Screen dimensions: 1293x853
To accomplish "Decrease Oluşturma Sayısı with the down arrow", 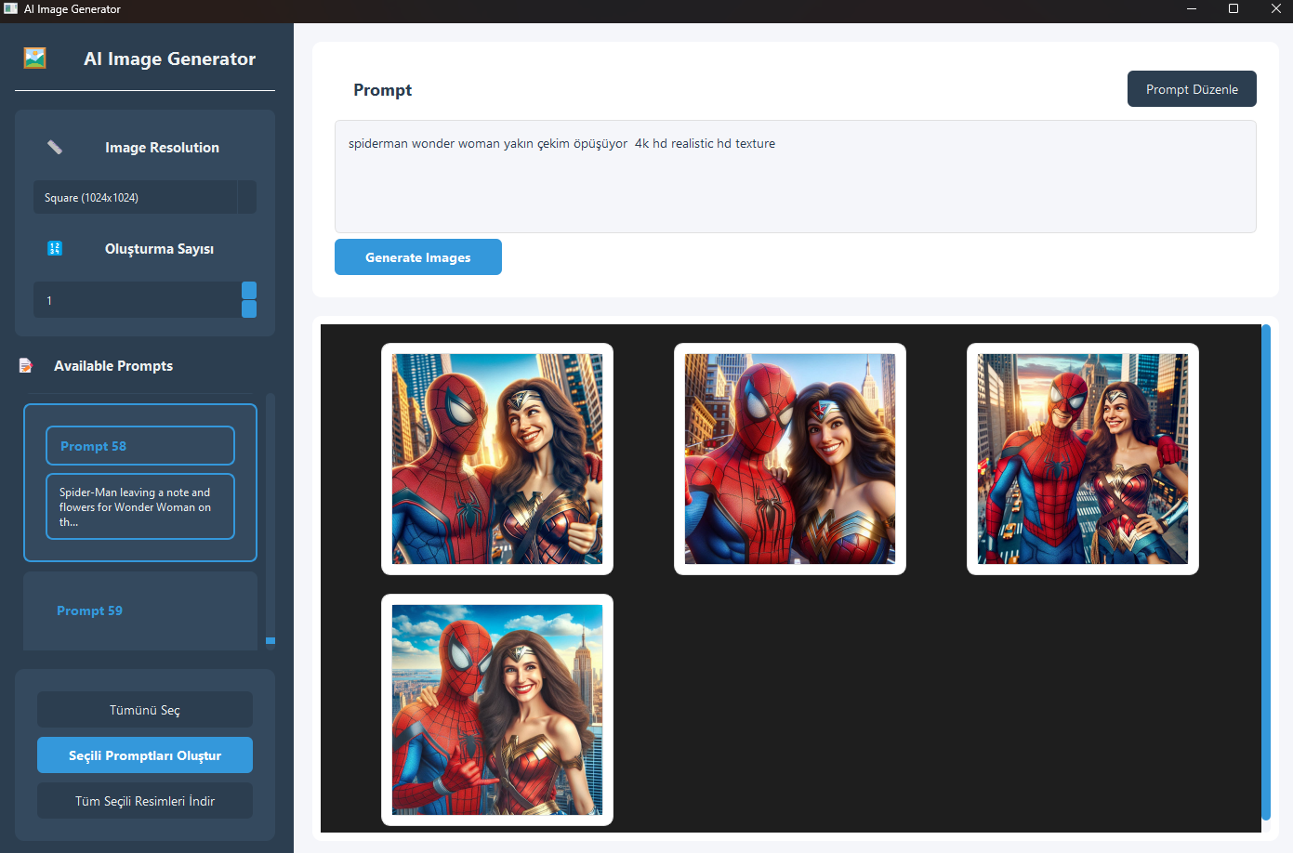I will [x=249, y=309].
